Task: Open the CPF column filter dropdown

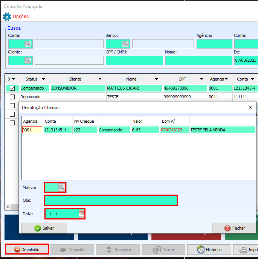Action: pyautogui.click(x=202, y=79)
